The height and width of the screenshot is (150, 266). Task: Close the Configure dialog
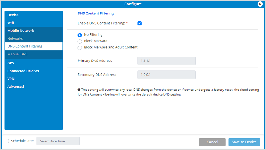260,4
